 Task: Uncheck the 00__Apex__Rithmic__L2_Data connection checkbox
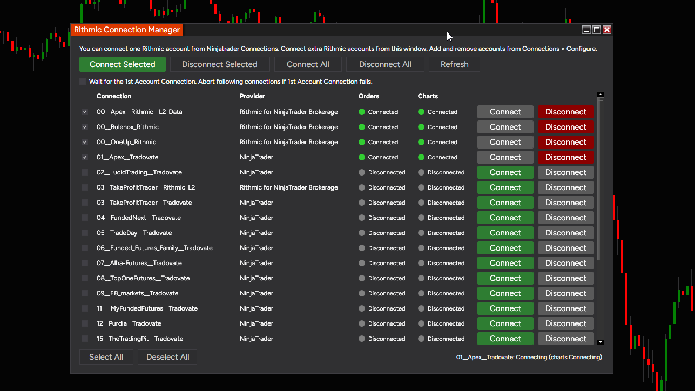click(85, 112)
